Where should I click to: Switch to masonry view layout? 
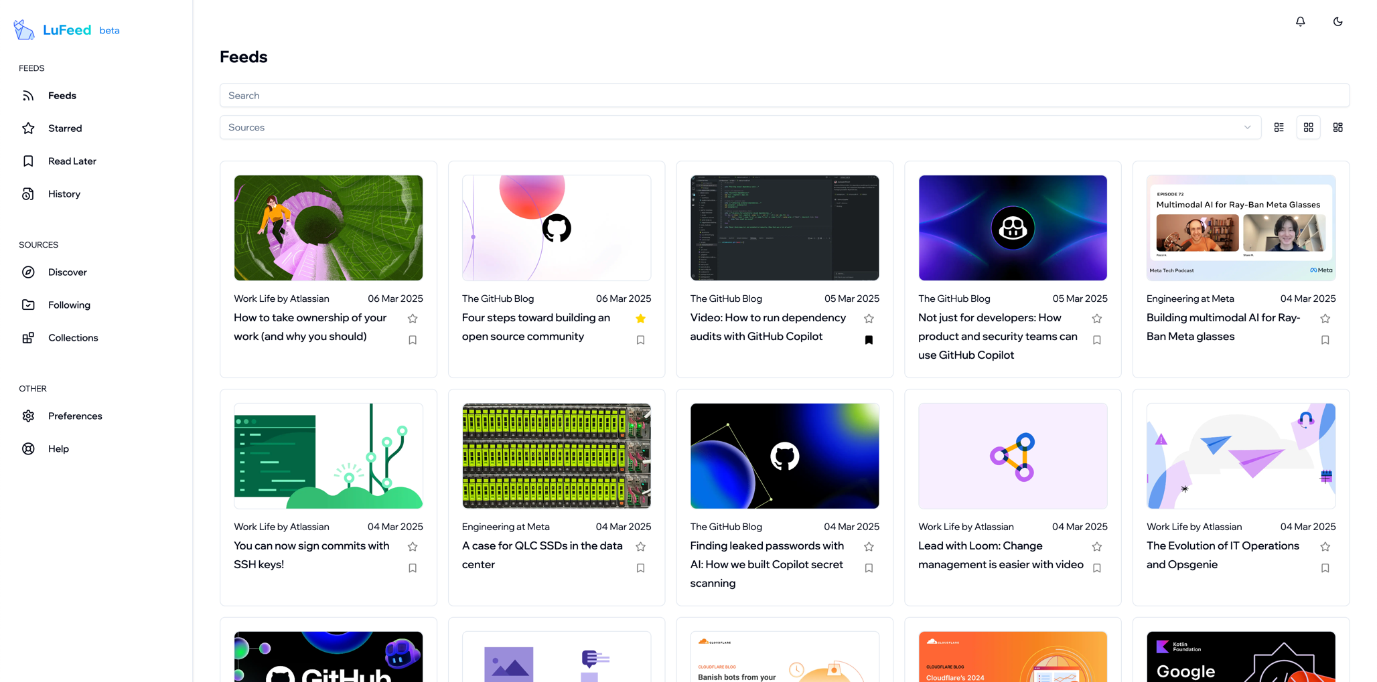tap(1337, 127)
